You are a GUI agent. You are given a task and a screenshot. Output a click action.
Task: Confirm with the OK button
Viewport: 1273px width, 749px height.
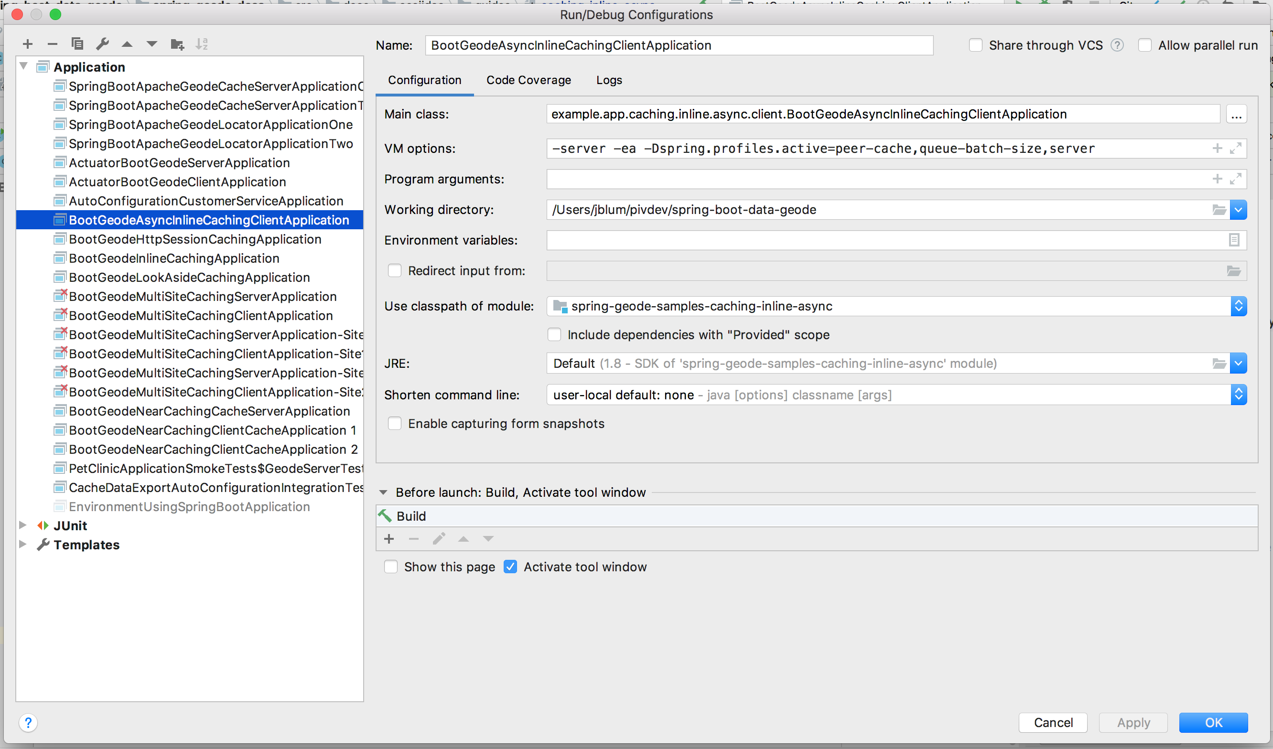tap(1213, 723)
